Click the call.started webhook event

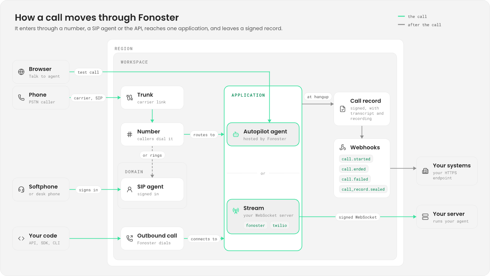click(356, 159)
